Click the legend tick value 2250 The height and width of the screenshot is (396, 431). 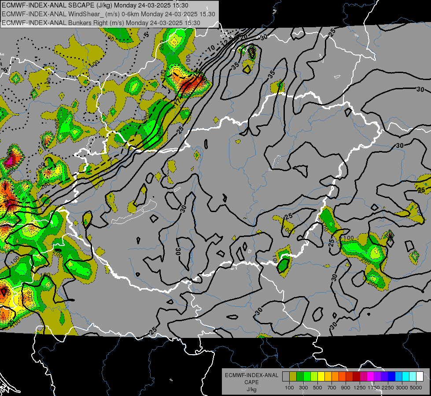click(x=388, y=388)
